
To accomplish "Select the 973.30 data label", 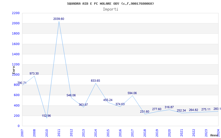I will (34, 73).
